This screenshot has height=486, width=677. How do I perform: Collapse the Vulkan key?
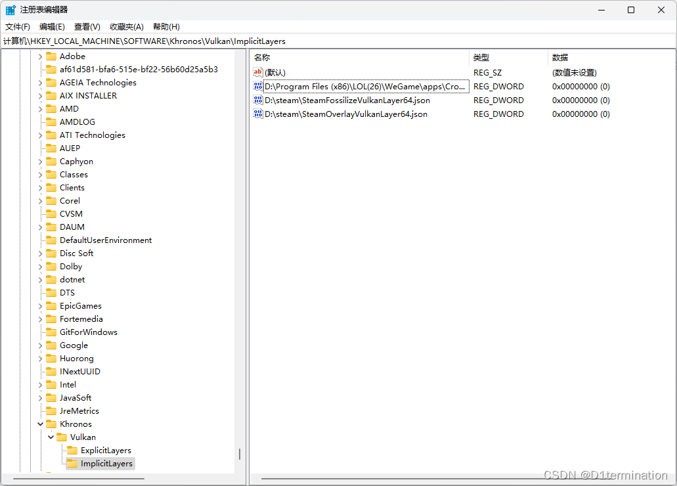pyautogui.click(x=51, y=437)
